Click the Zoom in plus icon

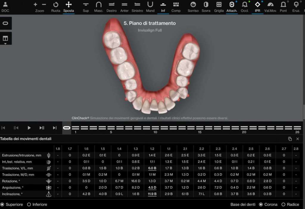[35, 4]
